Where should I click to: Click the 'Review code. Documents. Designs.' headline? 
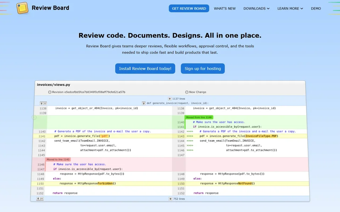pos(170,35)
